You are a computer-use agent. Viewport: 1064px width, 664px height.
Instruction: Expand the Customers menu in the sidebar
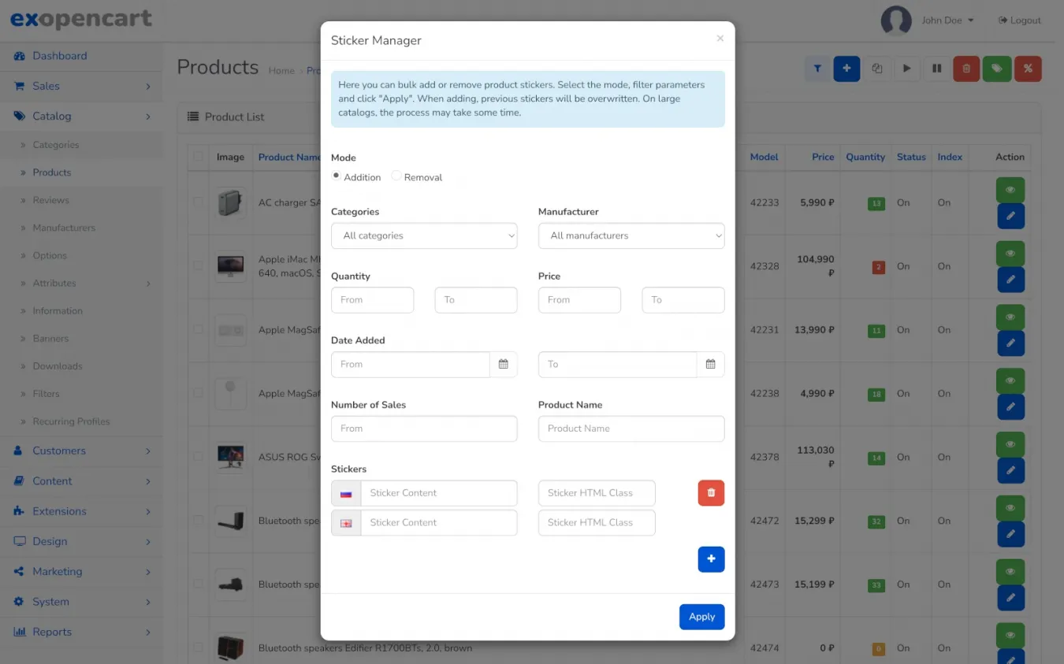(59, 451)
